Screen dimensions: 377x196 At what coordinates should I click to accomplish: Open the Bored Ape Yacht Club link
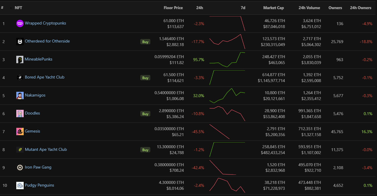(x=44, y=77)
